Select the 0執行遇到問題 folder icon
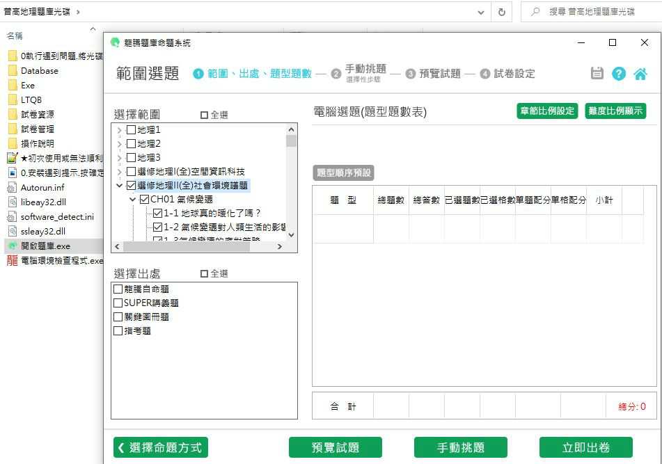 pos(13,56)
